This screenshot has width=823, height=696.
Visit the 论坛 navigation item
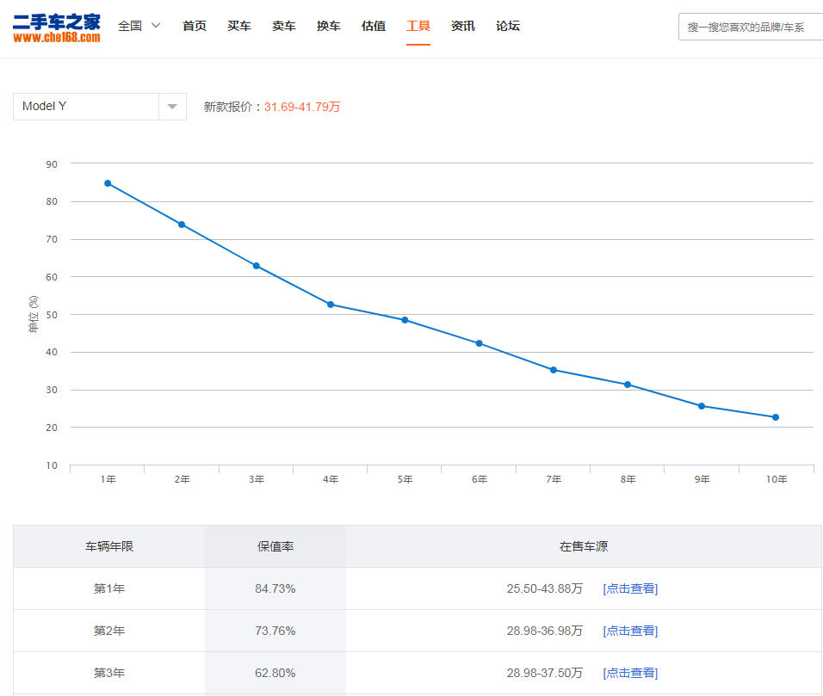(508, 26)
